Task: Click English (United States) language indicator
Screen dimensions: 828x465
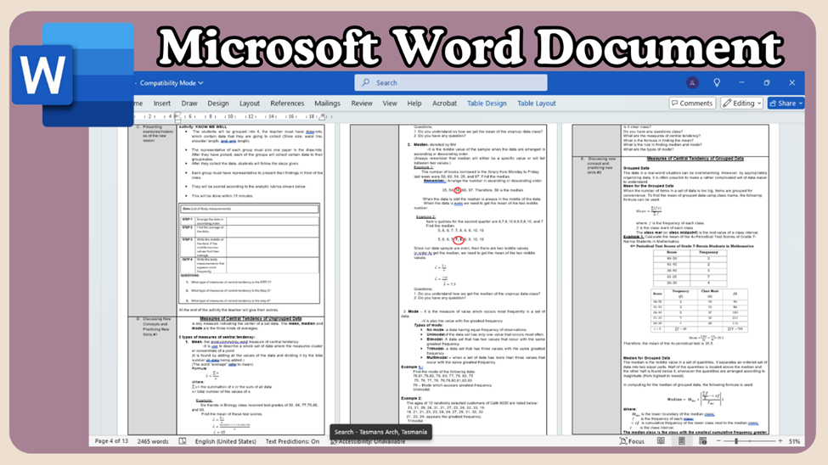Action: (226, 441)
